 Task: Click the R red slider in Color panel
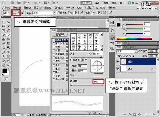click(134, 24)
